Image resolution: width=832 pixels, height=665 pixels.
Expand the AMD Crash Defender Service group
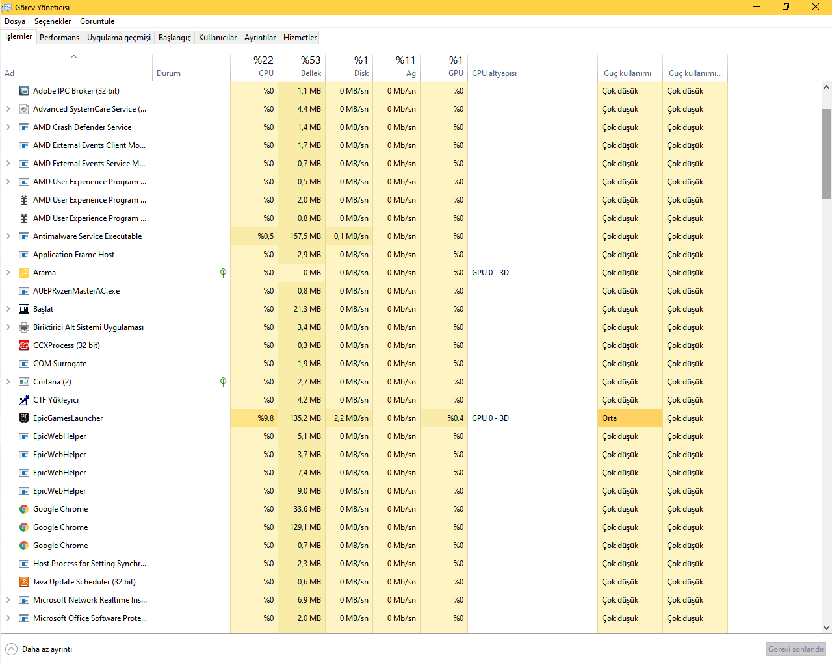coord(8,127)
